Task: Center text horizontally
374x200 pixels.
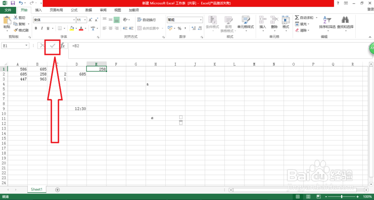Action: coord(110,28)
